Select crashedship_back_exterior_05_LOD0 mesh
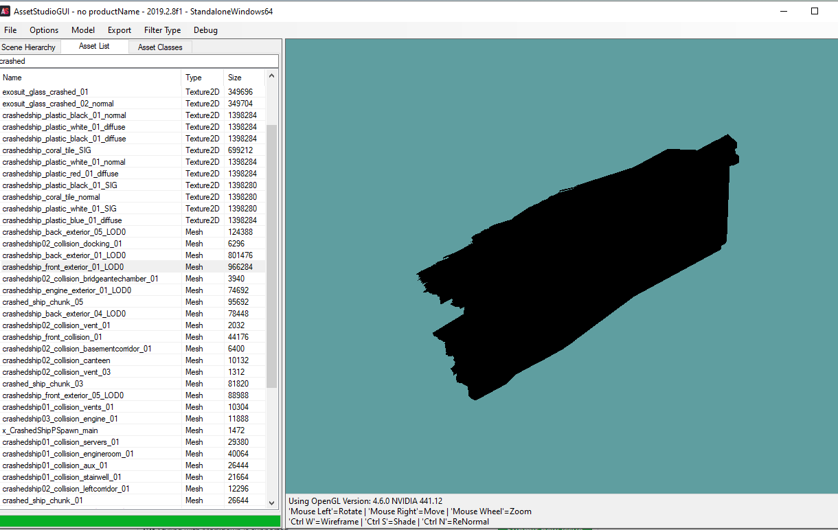The image size is (838, 530). (x=133, y=232)
